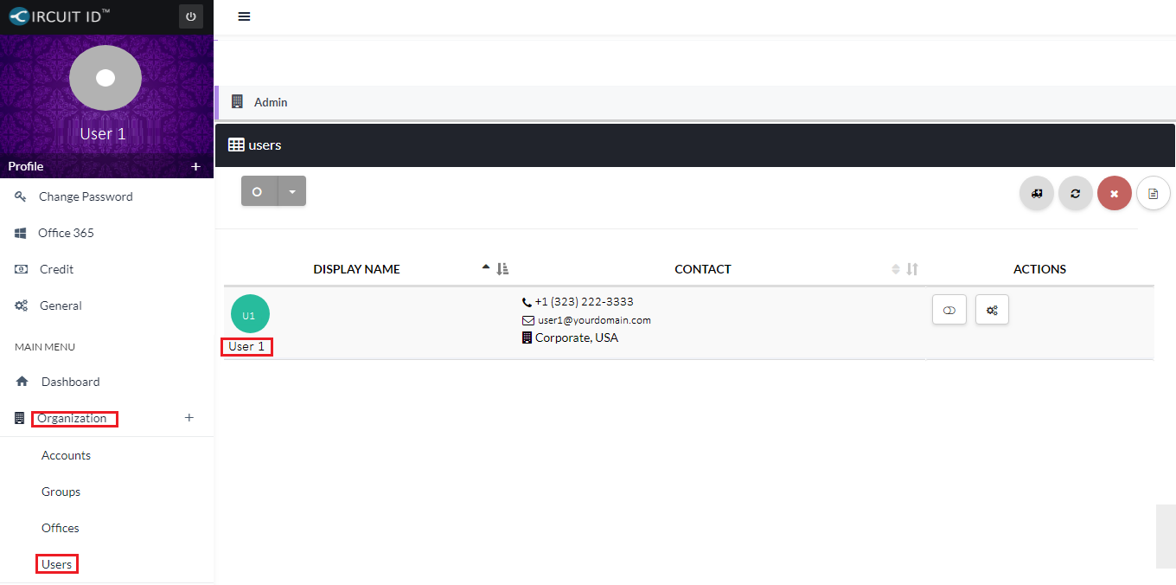Refresh the users table
Screen dimensions: 1176x585
coord(1075,193)
